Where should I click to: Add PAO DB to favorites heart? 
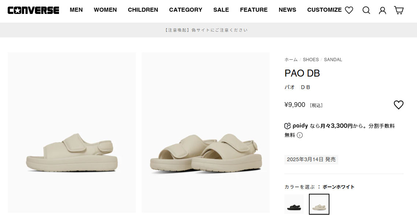[398, 105]
